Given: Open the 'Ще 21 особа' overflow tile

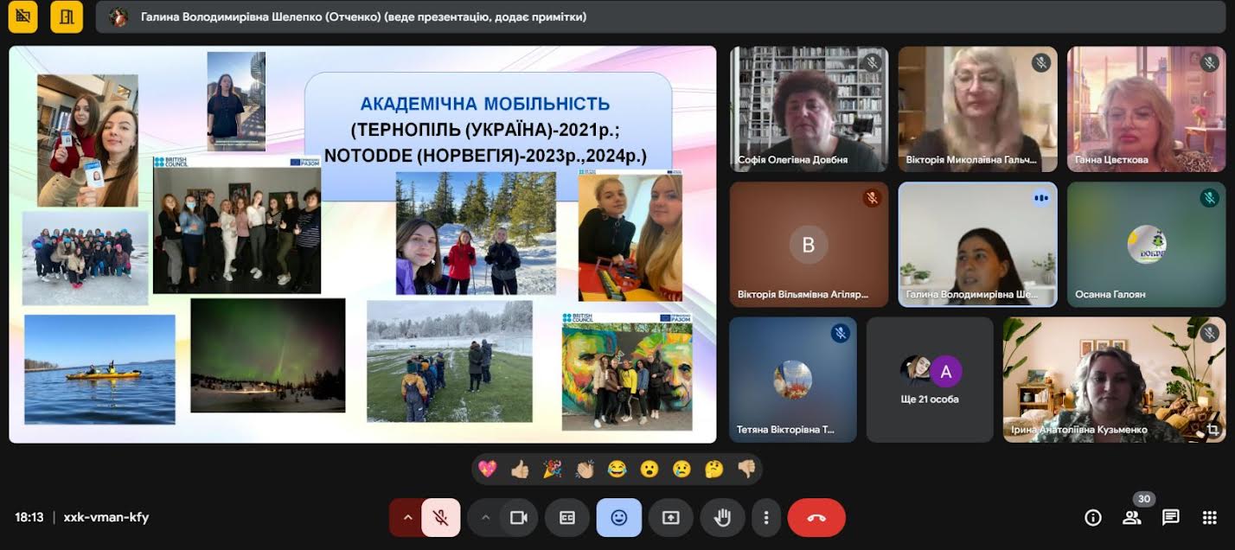Looking at the screenshot, I should 930,380.
